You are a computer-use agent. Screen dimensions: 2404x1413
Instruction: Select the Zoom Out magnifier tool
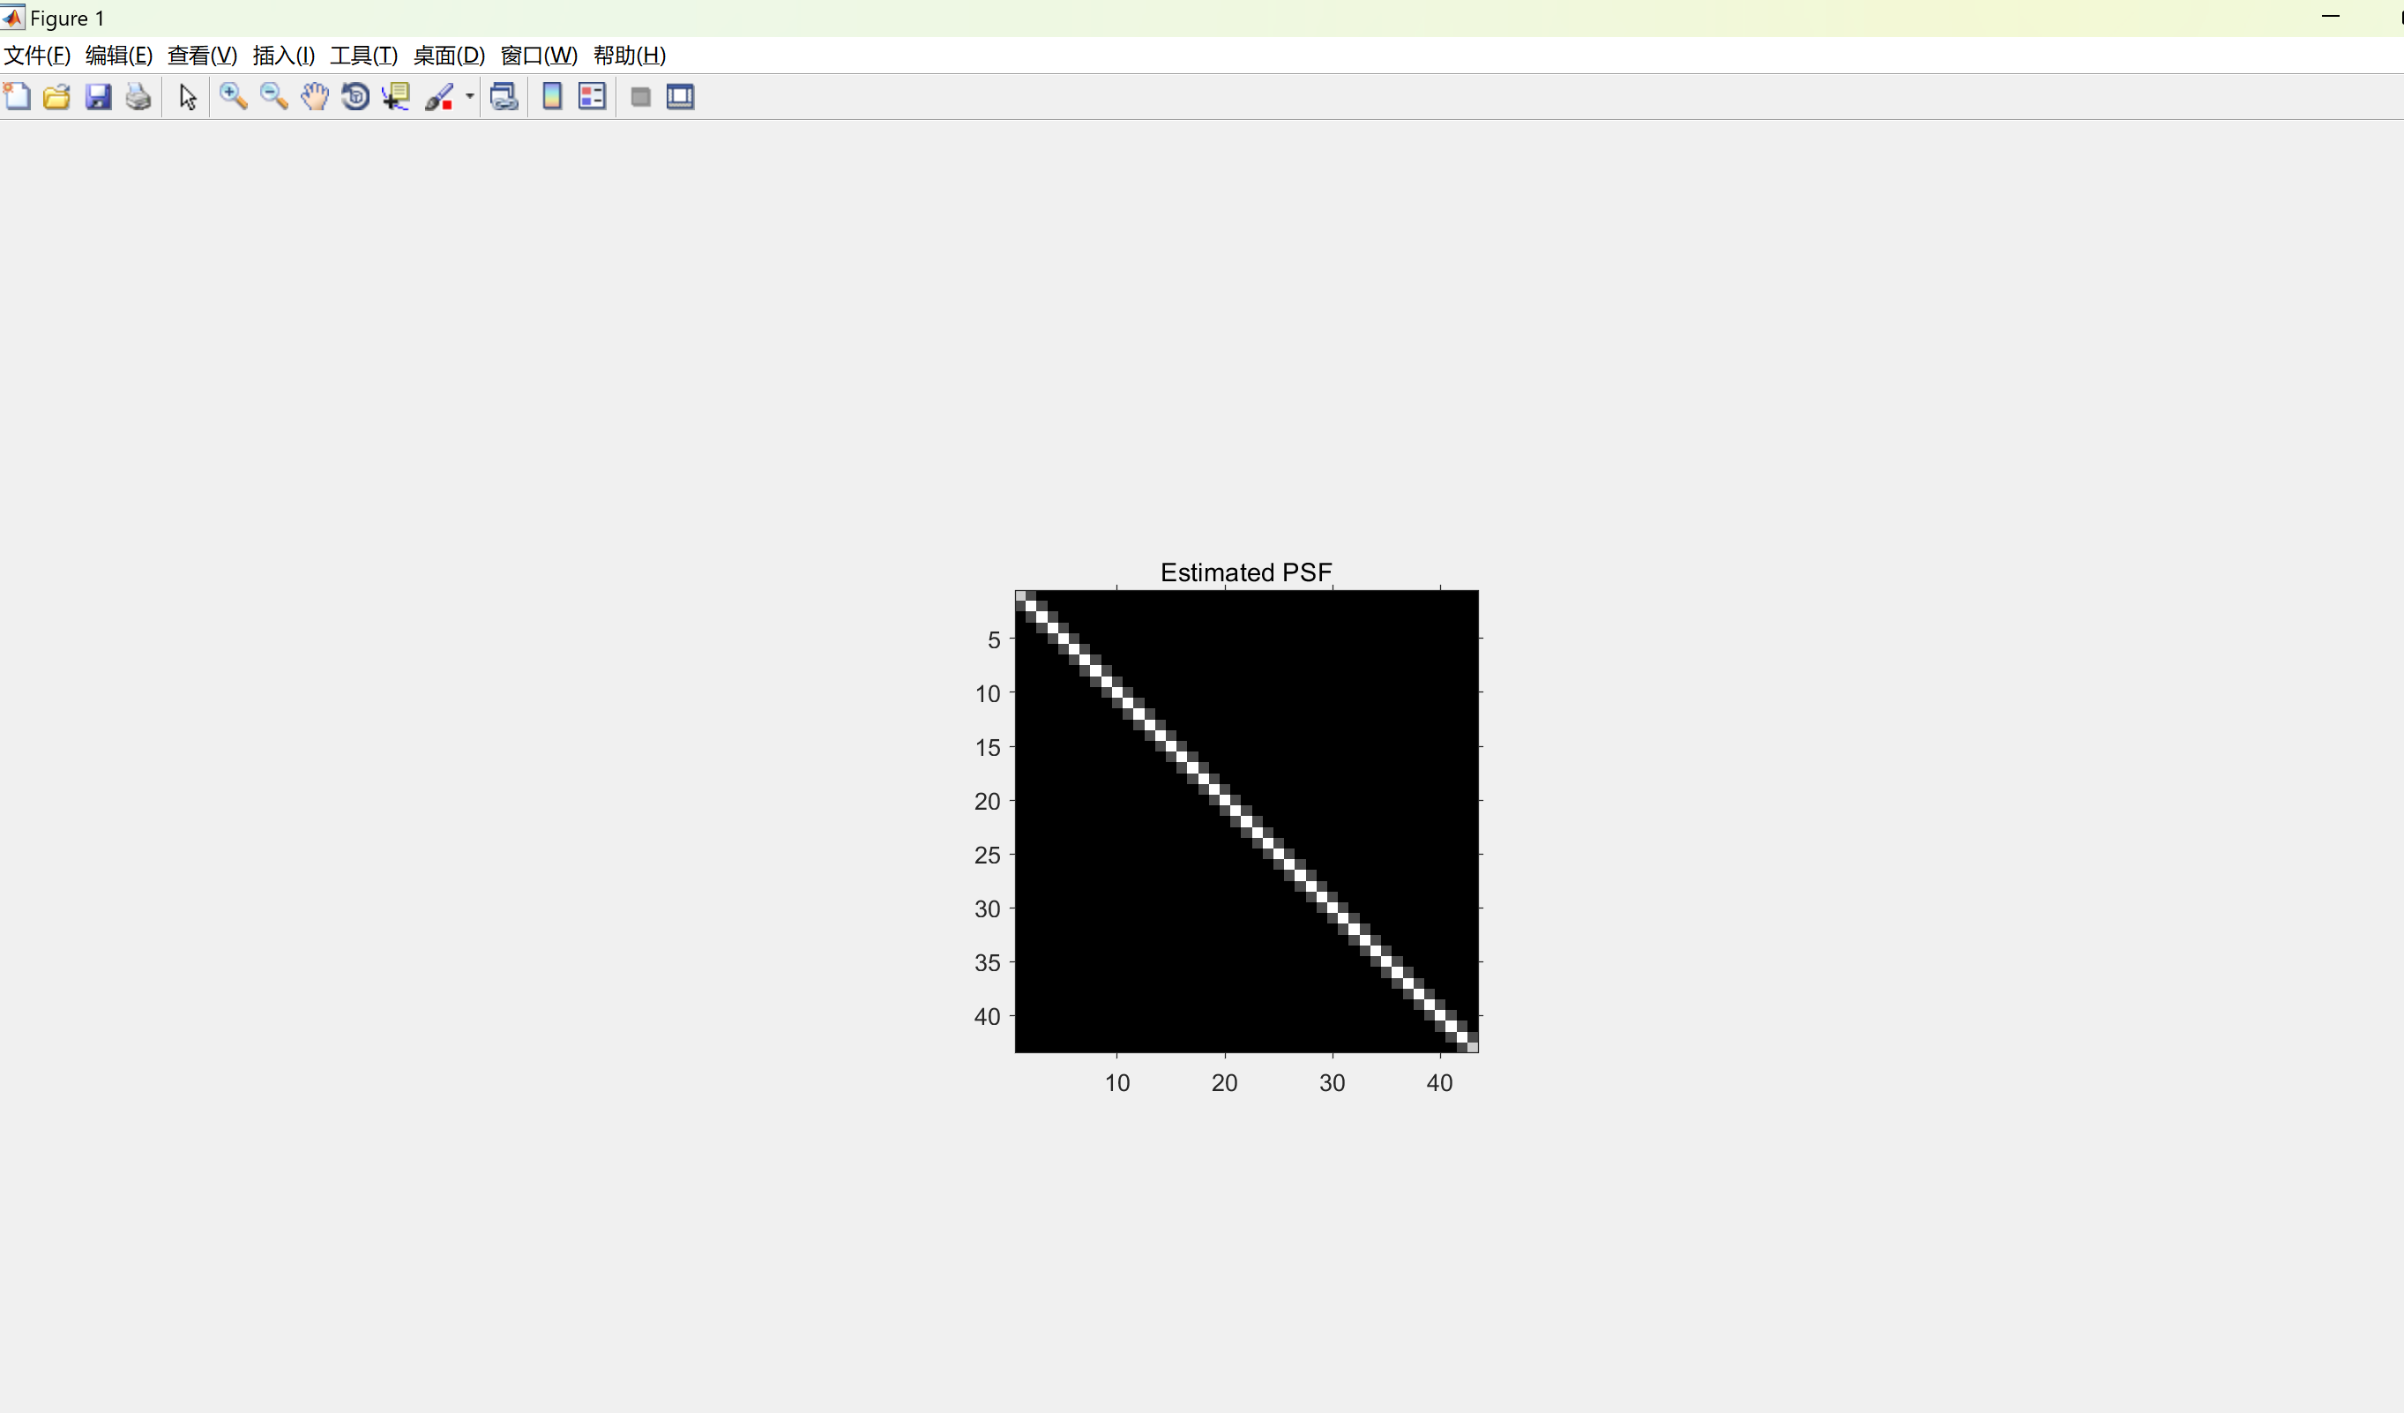coord(273,96)
